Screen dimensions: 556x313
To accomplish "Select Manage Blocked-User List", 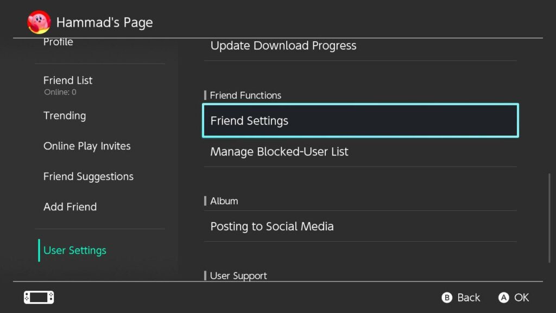I will (x=279, y=152).
